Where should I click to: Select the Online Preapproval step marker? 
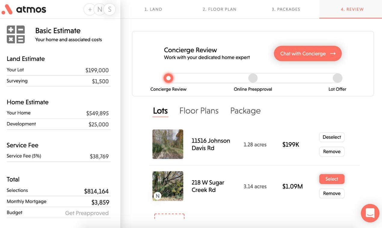pos(253,78)
